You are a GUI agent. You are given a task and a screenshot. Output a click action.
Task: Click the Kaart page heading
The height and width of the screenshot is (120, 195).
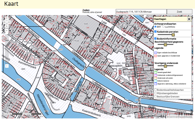click(x=11, y=4)
